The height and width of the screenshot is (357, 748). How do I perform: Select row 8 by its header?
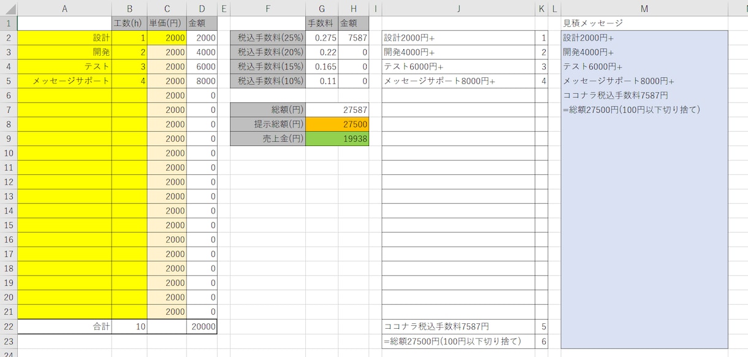9,125
